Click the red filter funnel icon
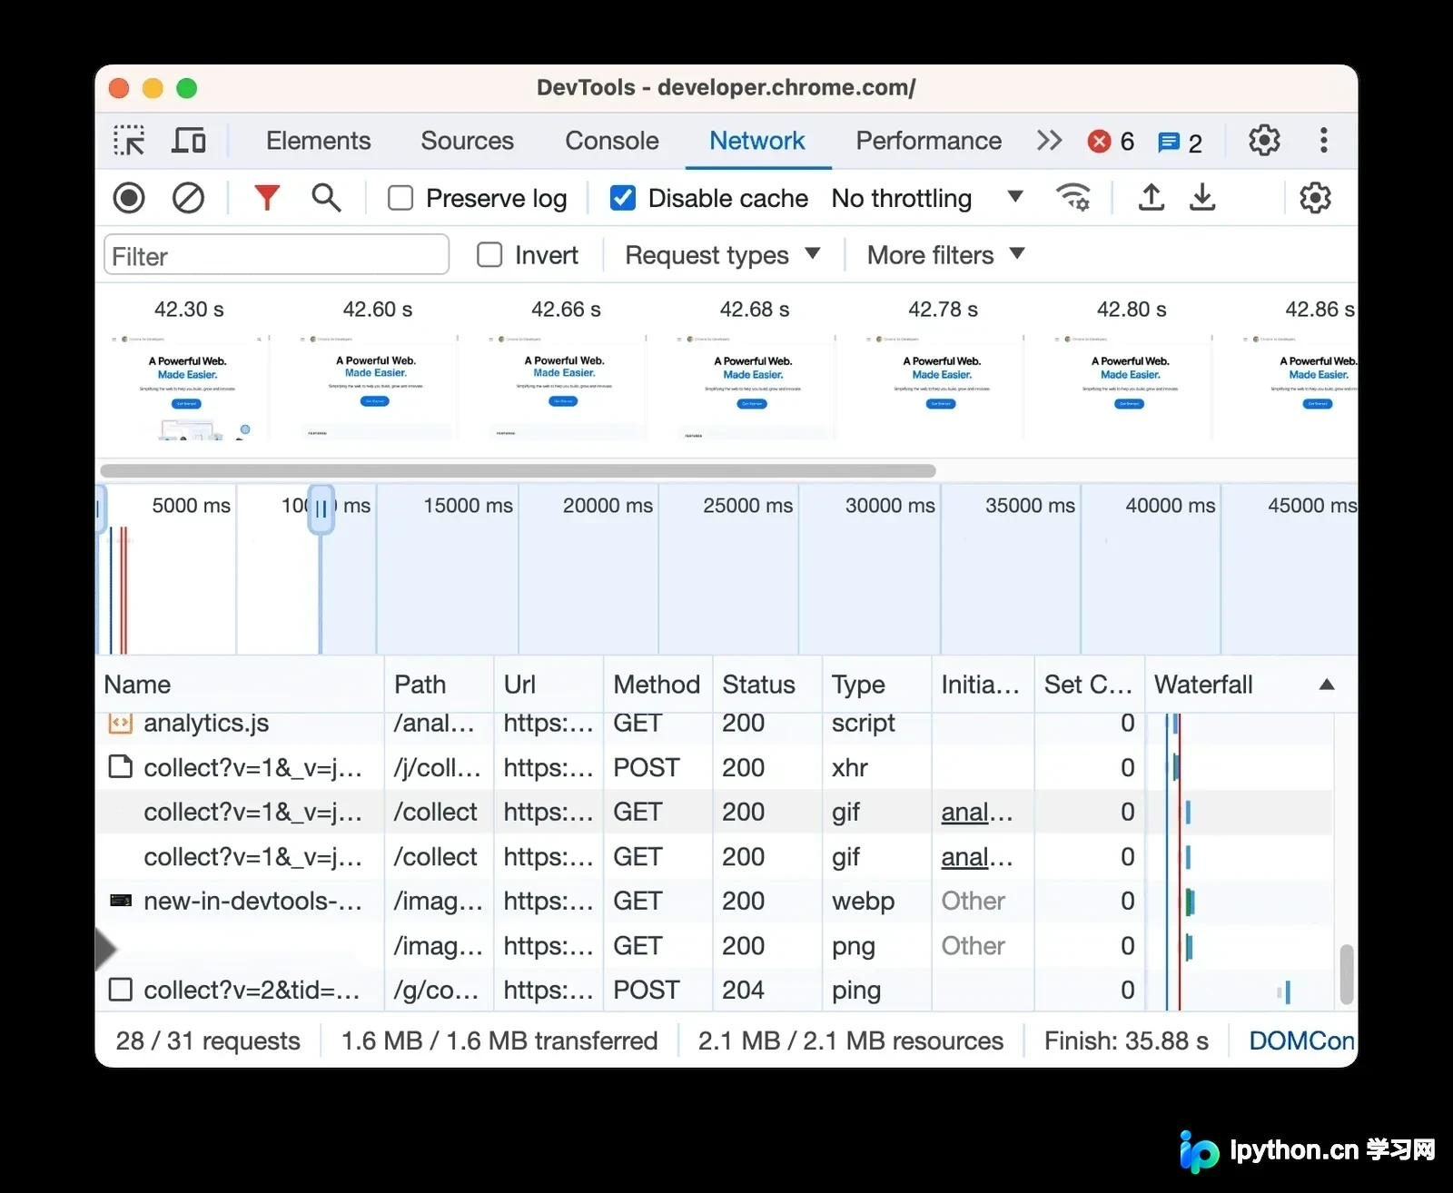 (x=267, y=197)
